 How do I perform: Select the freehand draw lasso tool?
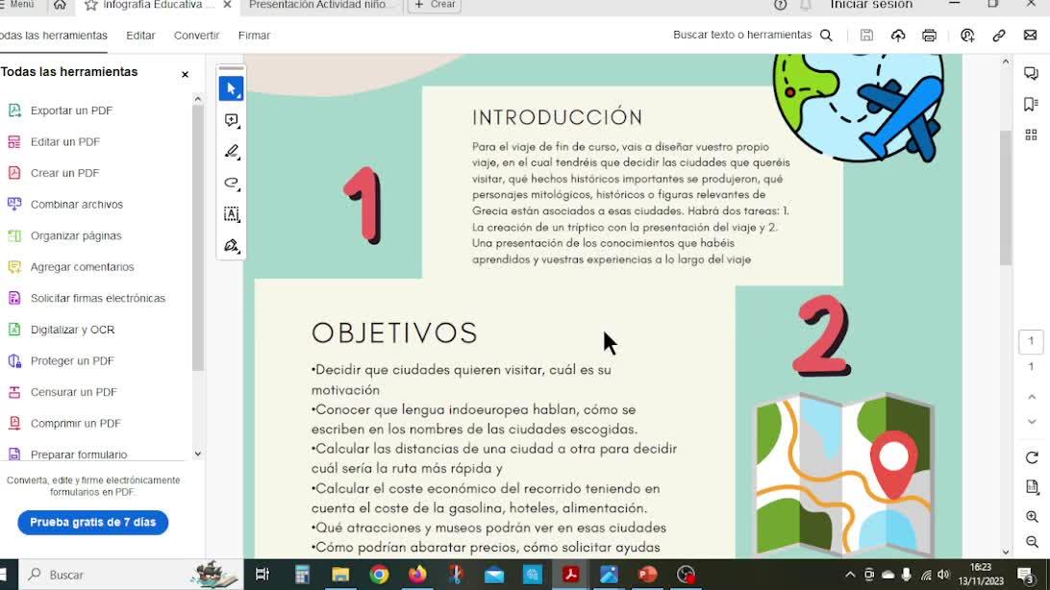coord(231,183)
